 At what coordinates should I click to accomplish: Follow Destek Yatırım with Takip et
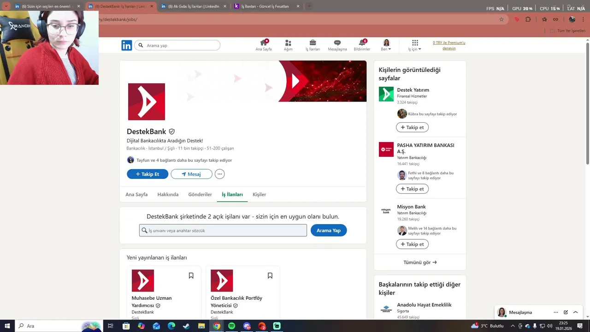pyautogui.click(x=412, y=127)
